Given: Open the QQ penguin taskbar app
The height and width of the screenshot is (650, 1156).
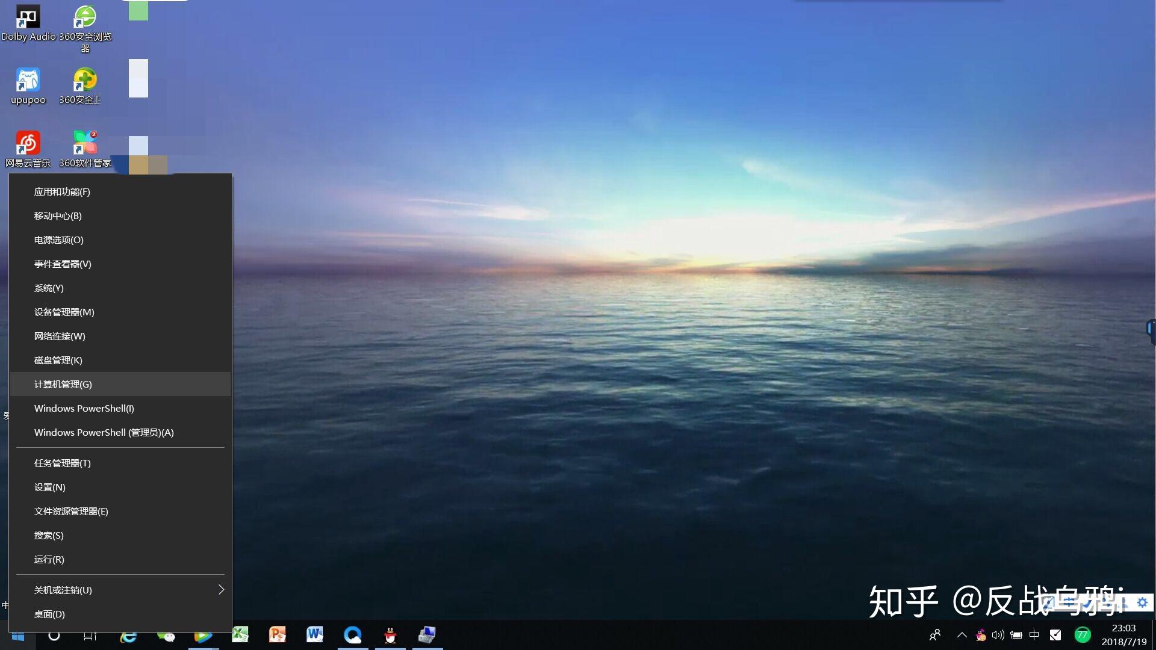Looking at the screenshot, I should point(390,634).
